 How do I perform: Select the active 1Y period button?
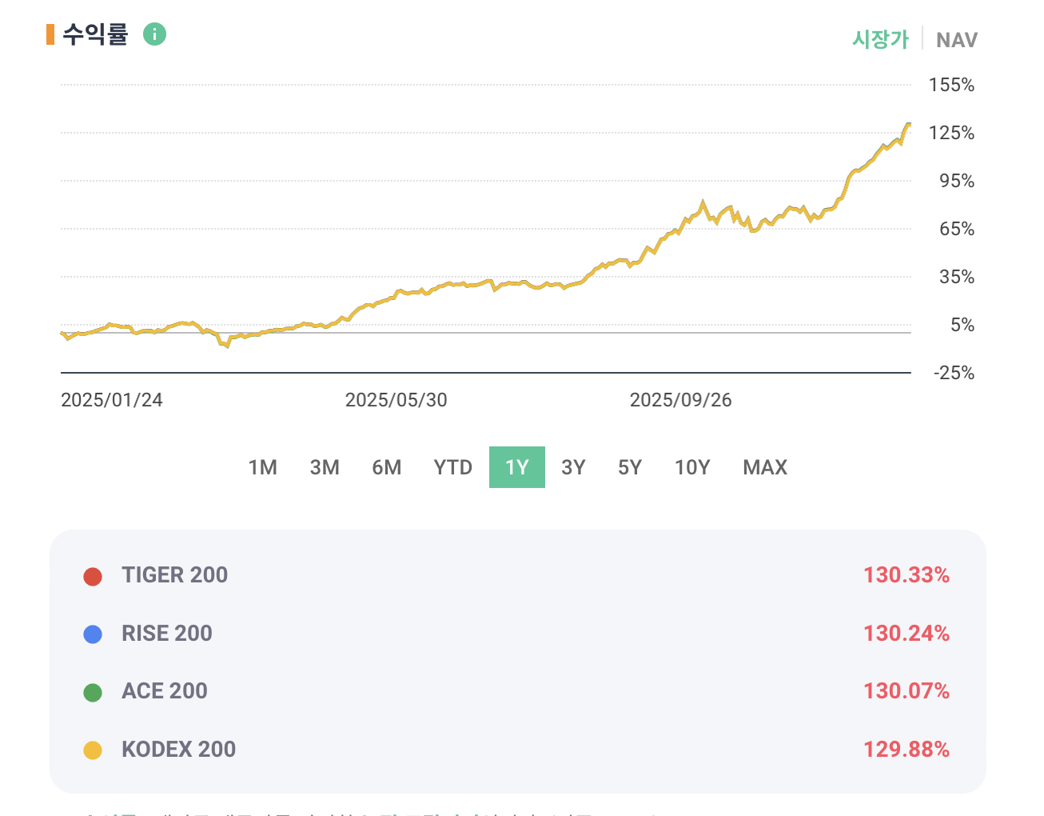coord(516,467)
